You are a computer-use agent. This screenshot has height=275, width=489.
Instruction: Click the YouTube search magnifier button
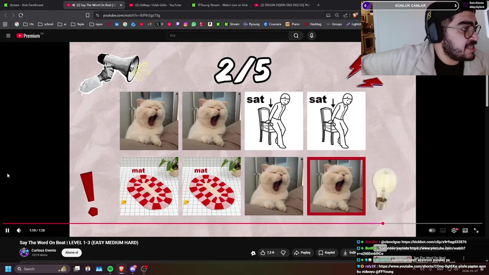coord(296,36)
